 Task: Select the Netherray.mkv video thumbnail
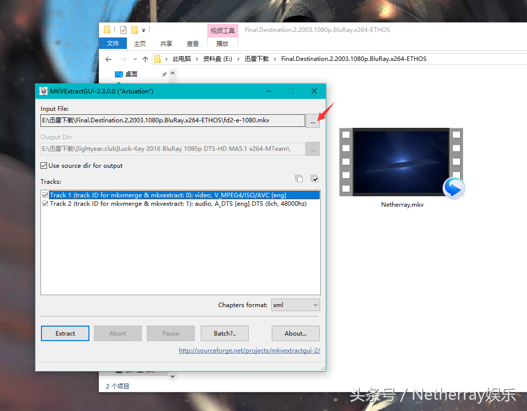point(401,162)
